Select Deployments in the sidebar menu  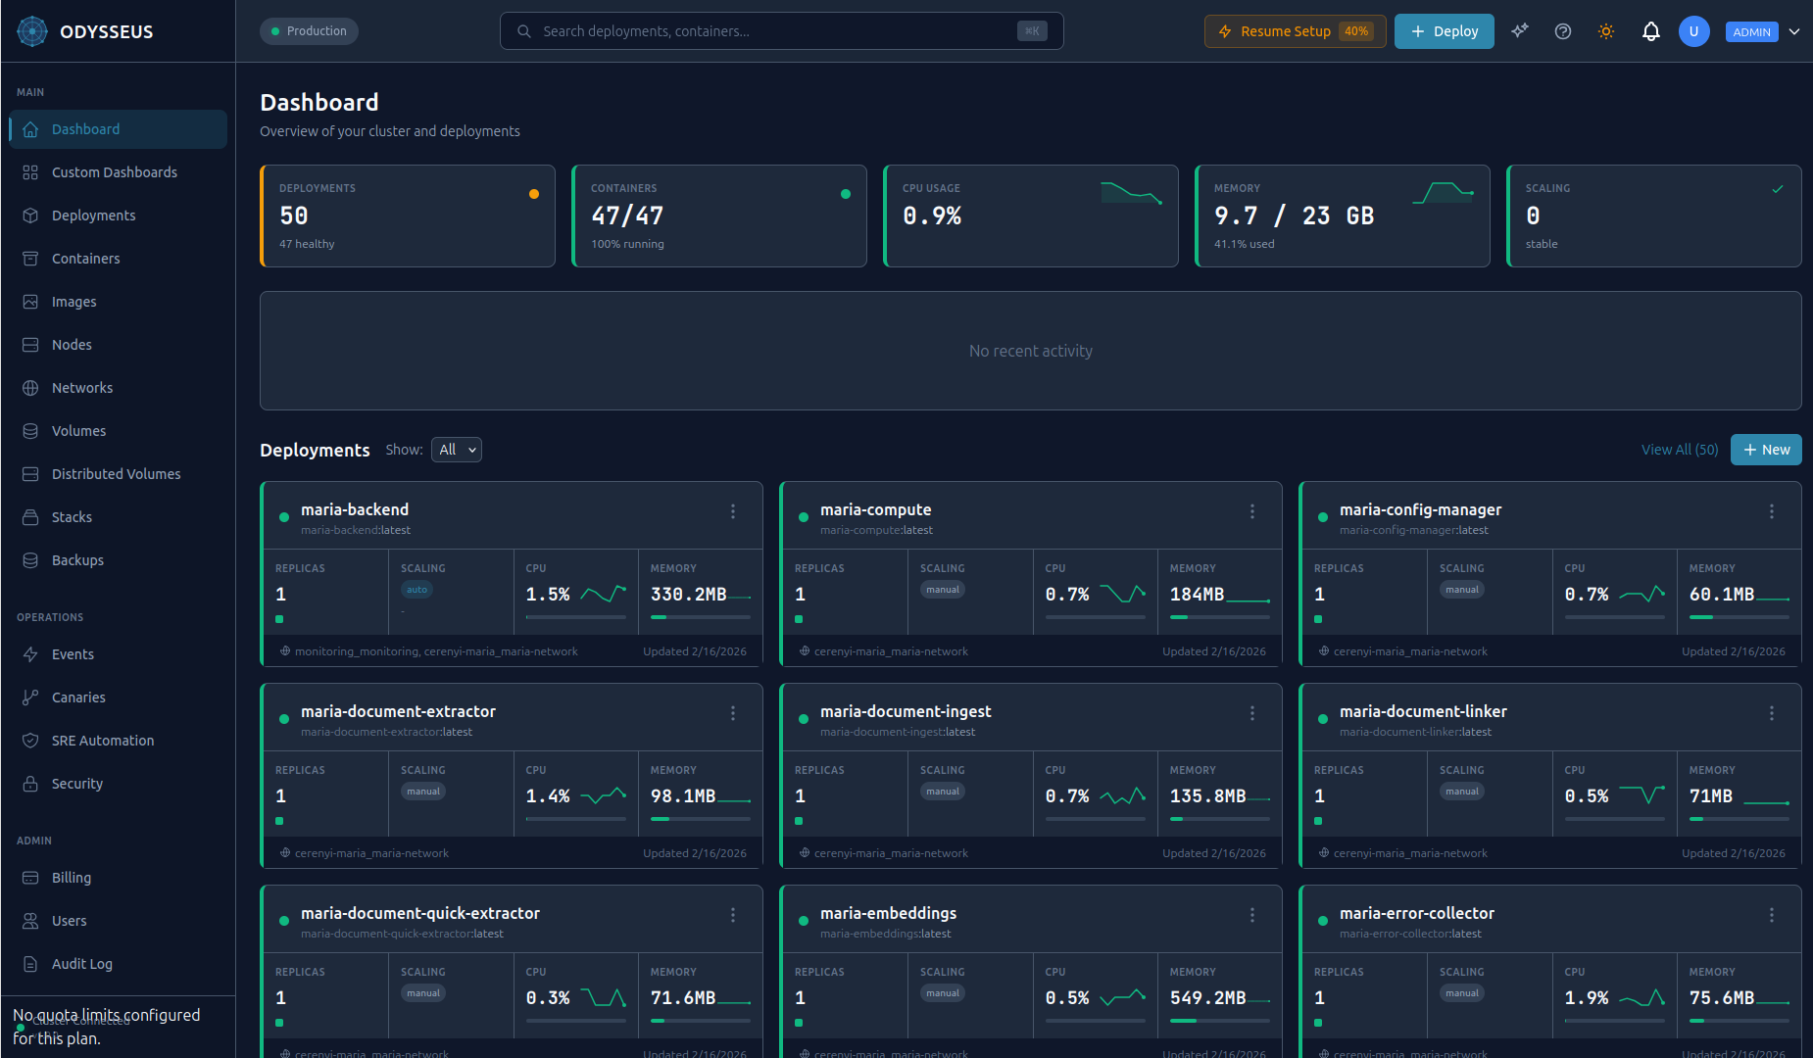coord(93,215)
